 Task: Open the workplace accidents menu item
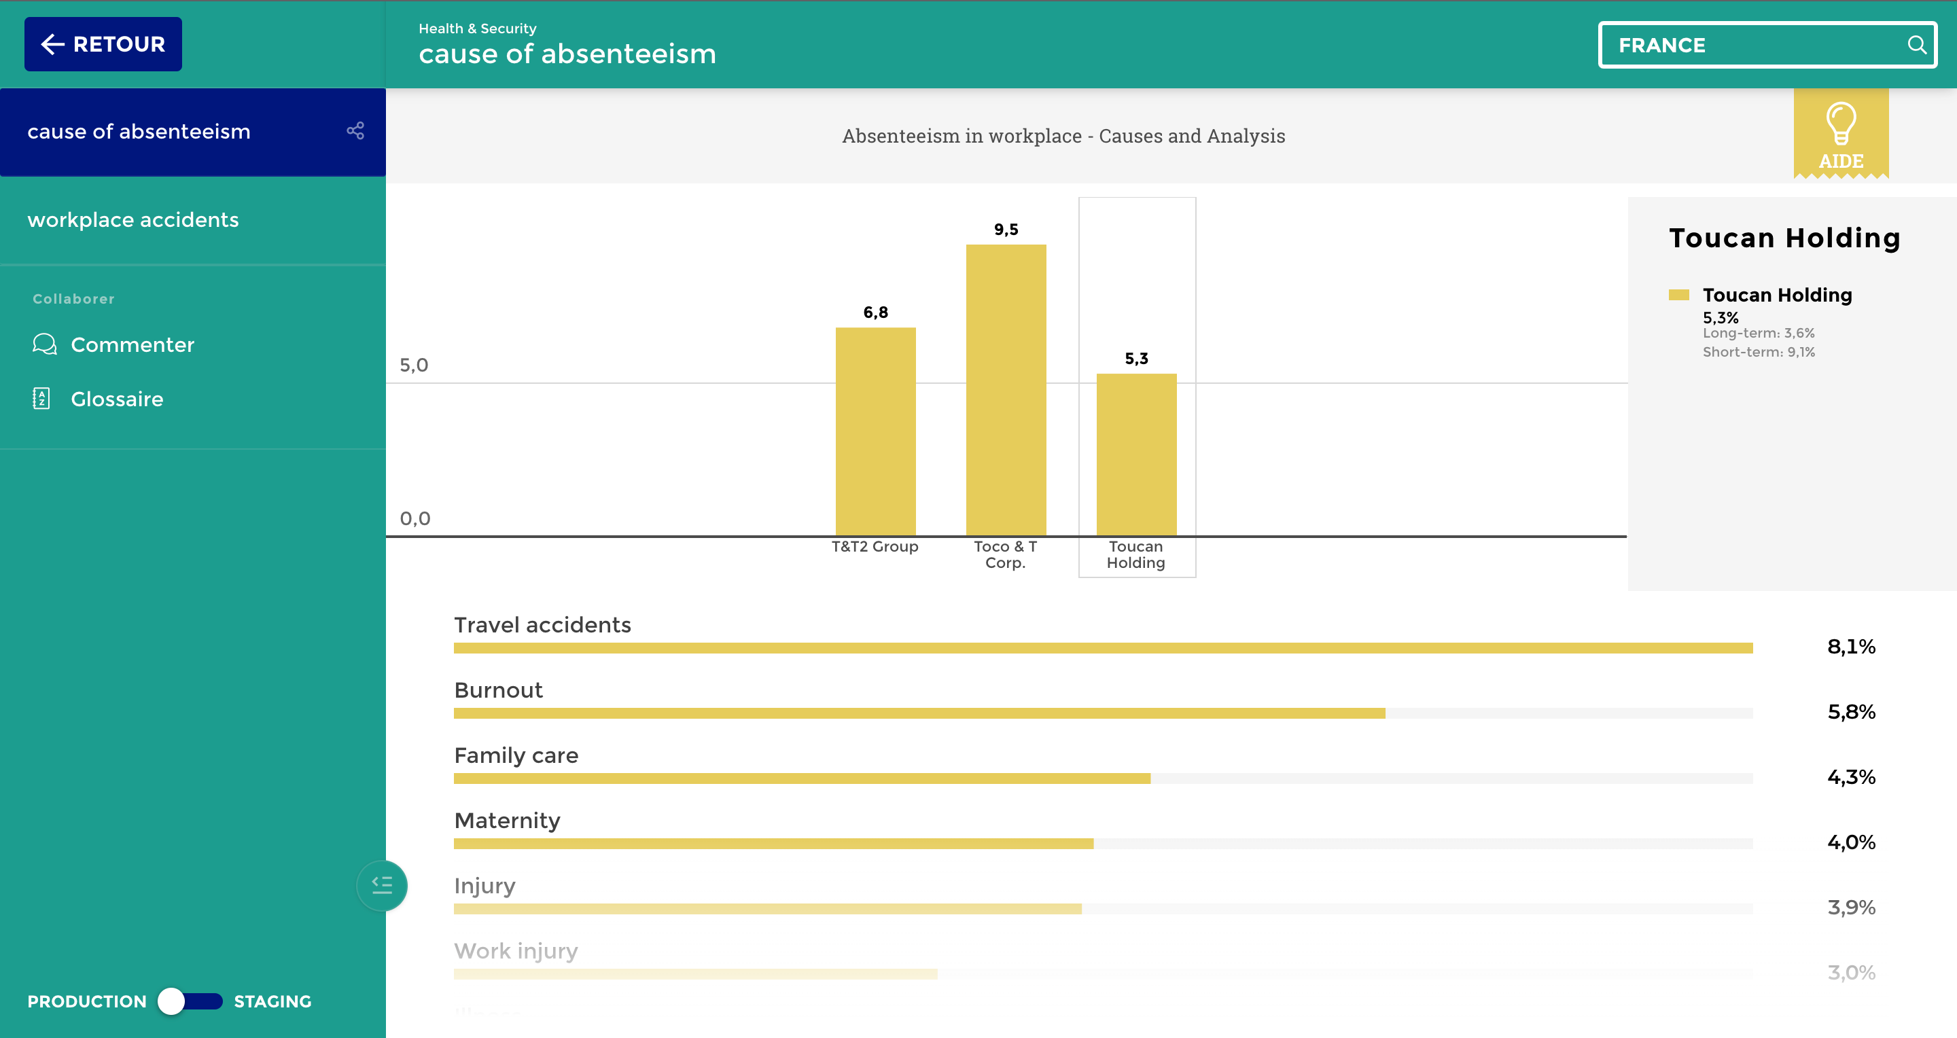(x=133, y=219)
